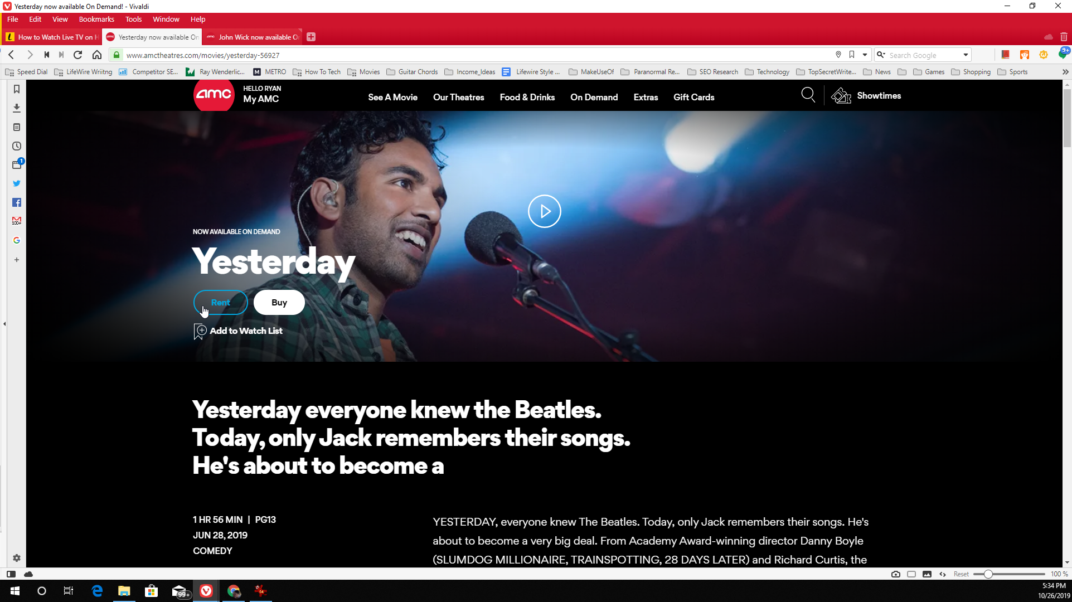Switch to How to Watch Live TV tab
Viewport: 1072px width, 602px height.
[52, 37]
